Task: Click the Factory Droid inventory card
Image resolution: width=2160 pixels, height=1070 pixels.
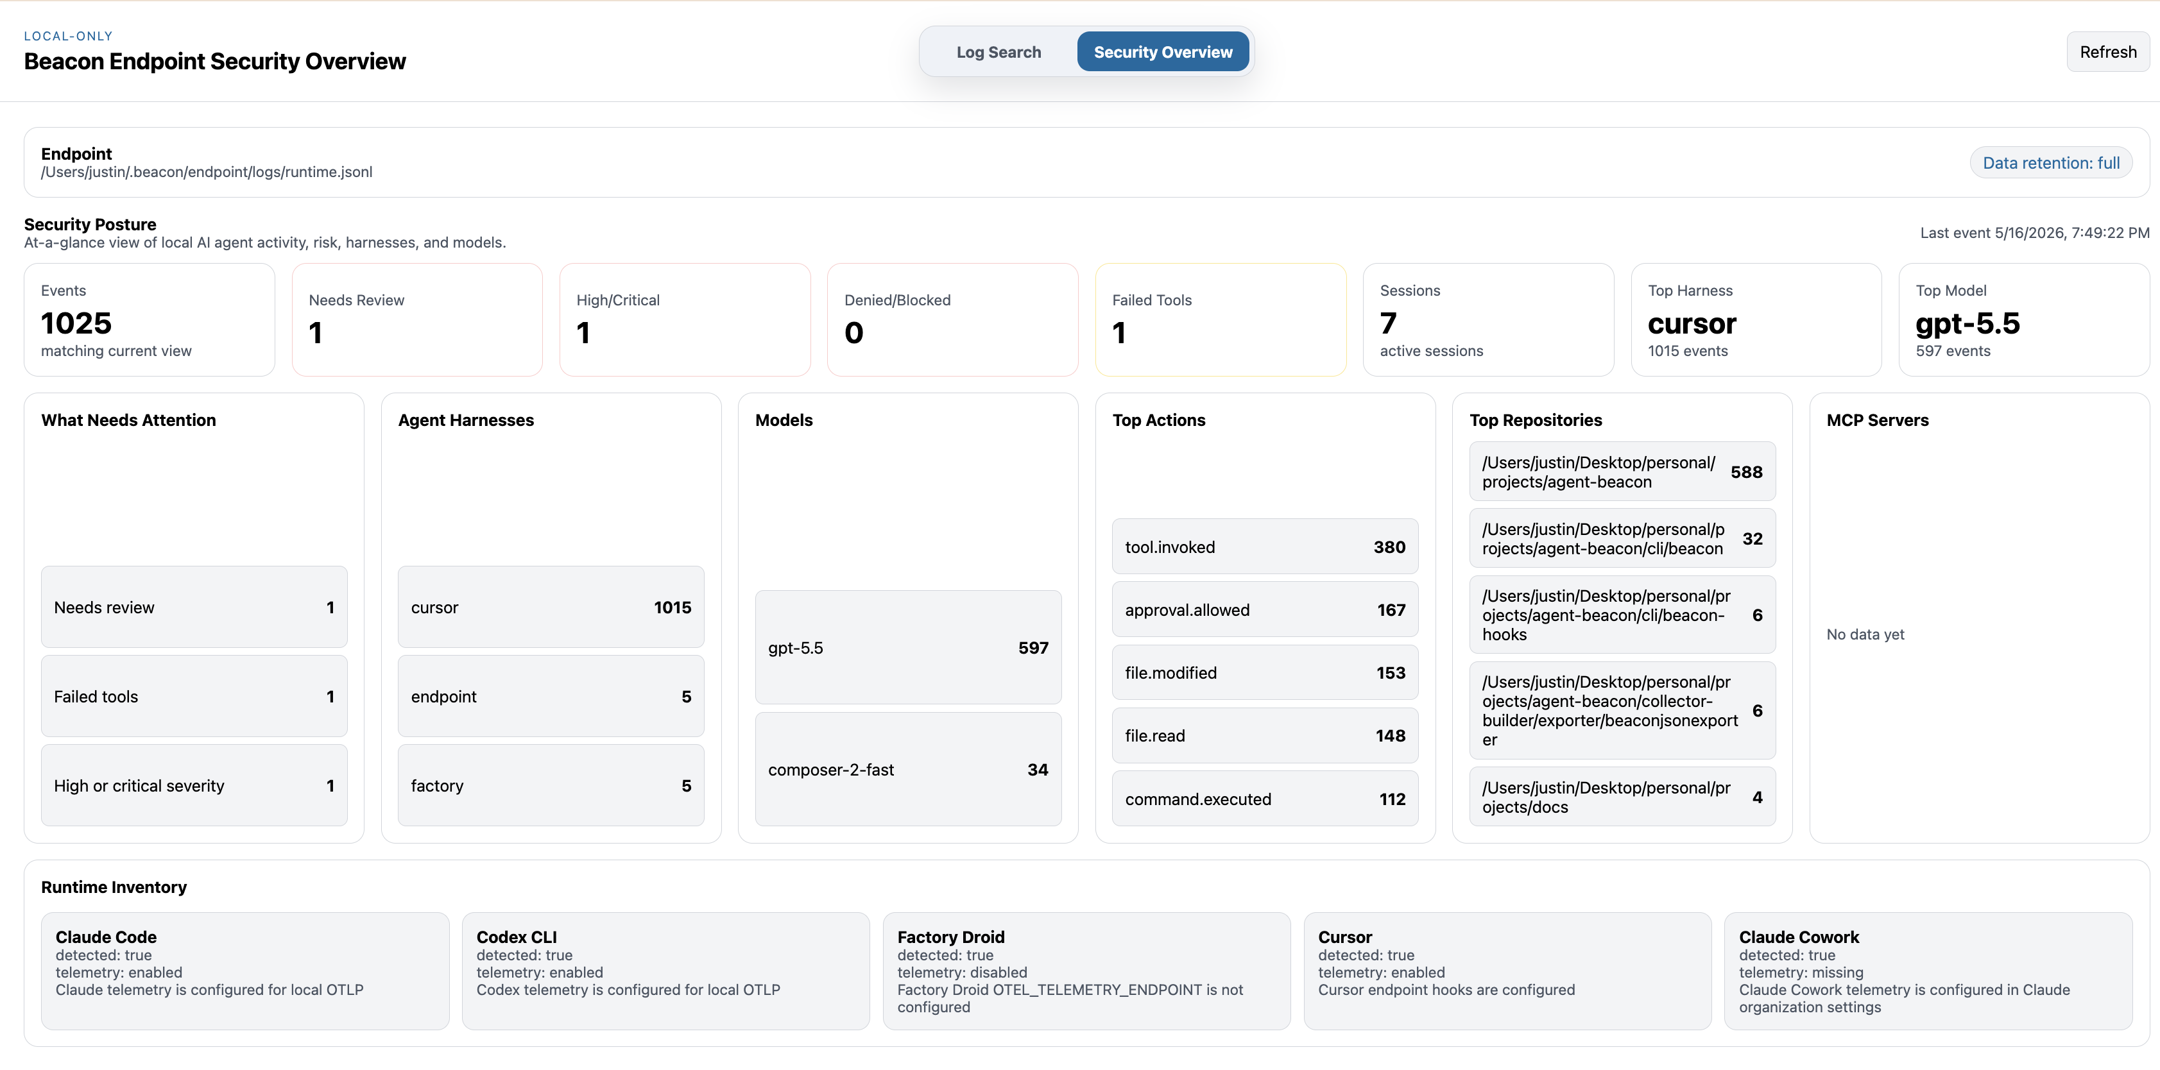Action: pos(1086,971)
